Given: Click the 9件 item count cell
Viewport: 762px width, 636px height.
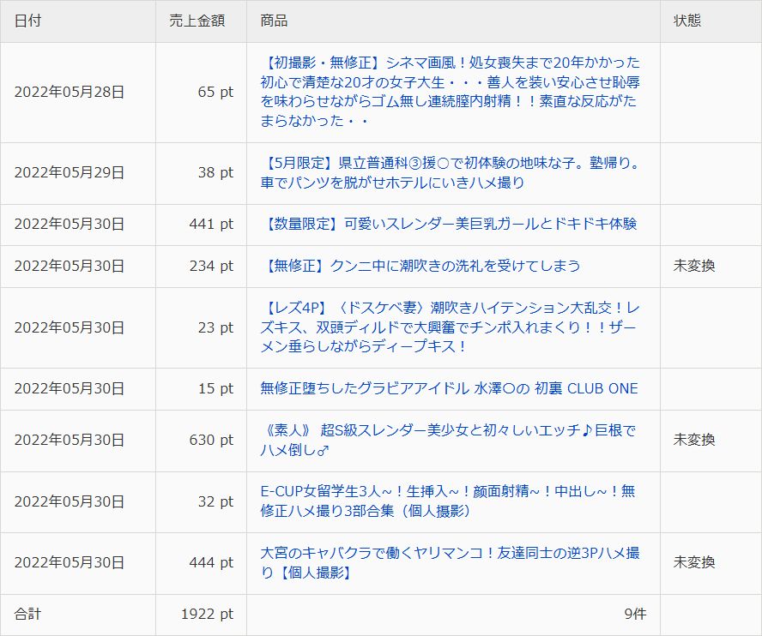Looking at the screenshot, I should tap(635, 615).
